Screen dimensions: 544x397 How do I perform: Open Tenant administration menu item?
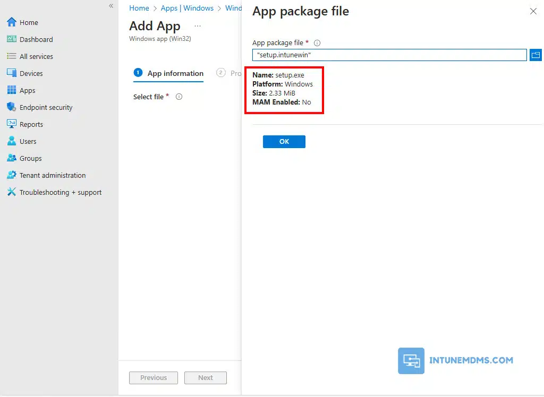coord(52,175)
